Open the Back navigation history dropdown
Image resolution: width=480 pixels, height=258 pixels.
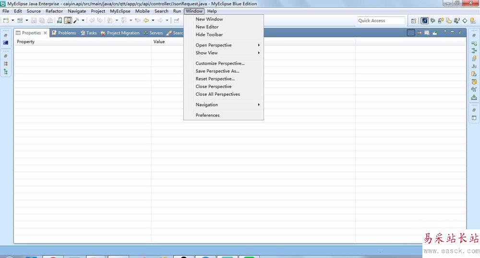[x=153, y=21]
